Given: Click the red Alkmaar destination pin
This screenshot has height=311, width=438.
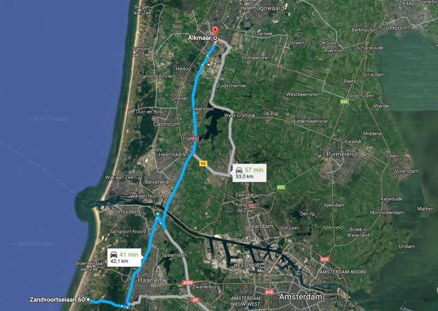Looking at the screenshot, I should coord(215,31).
